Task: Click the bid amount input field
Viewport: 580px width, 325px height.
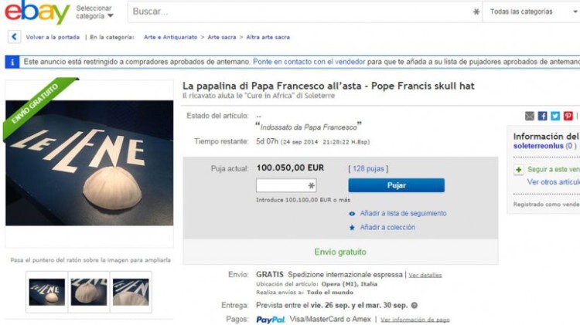Action: [286, 185]
